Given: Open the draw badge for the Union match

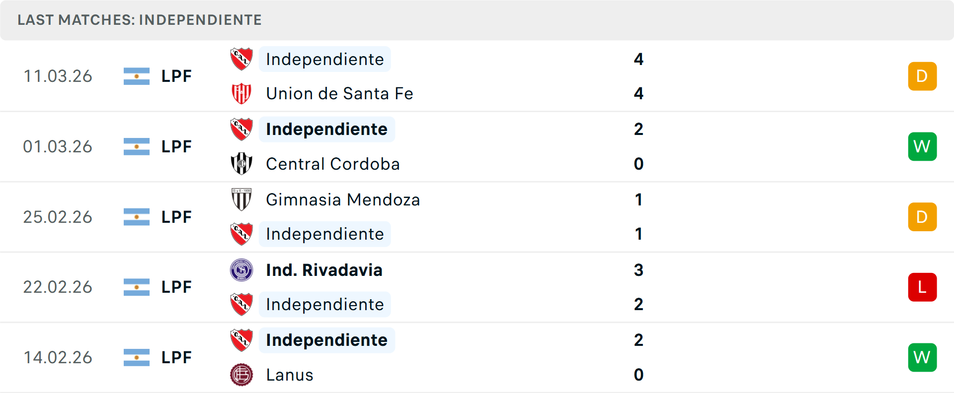Looking at the screenshot, I should click(x=922, y=76).
